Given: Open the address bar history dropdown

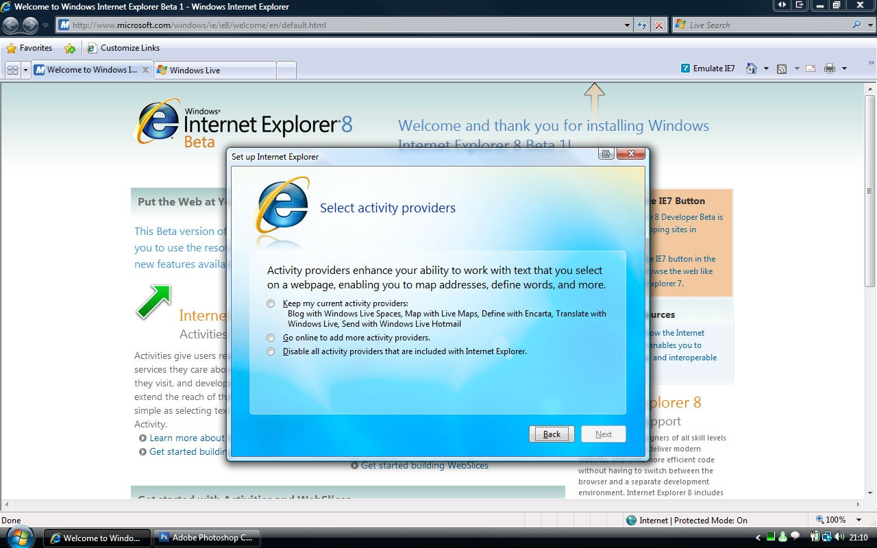Looking at the screenshot, I should point(628,25).
